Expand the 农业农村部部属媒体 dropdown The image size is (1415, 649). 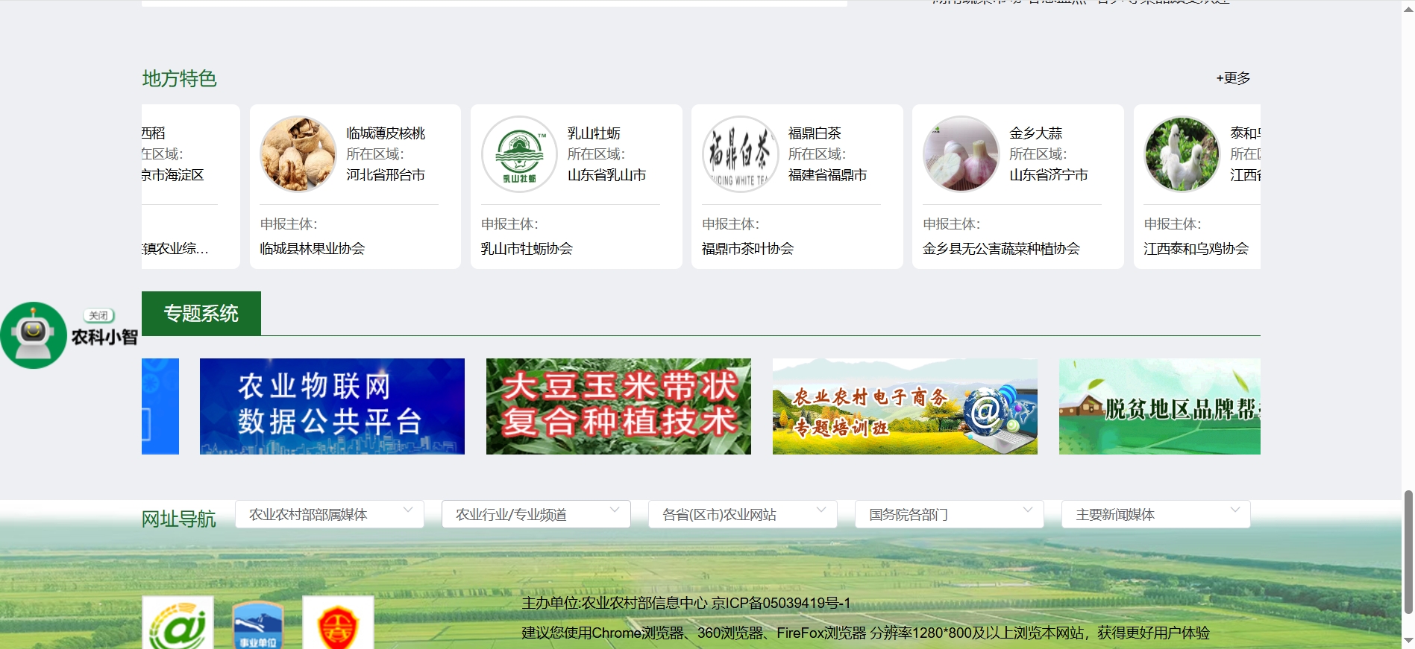pyautogui.click(x=330, y=514)
